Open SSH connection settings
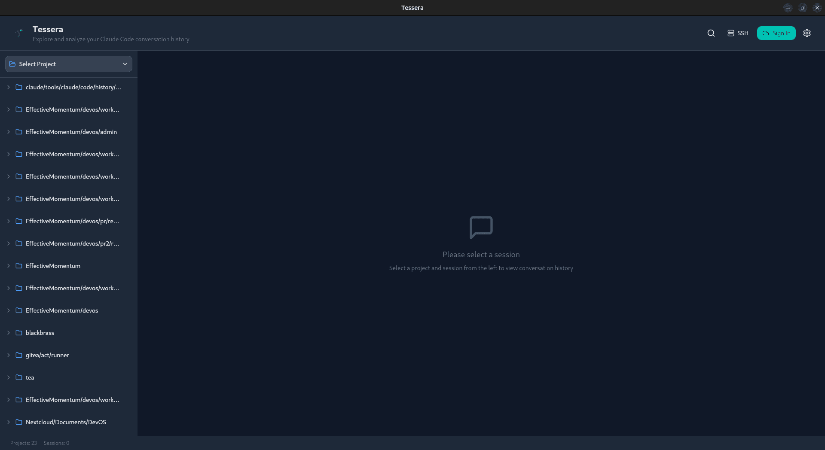Image resolution: width=825 pixels, height=450 pixels. (738, 33)
